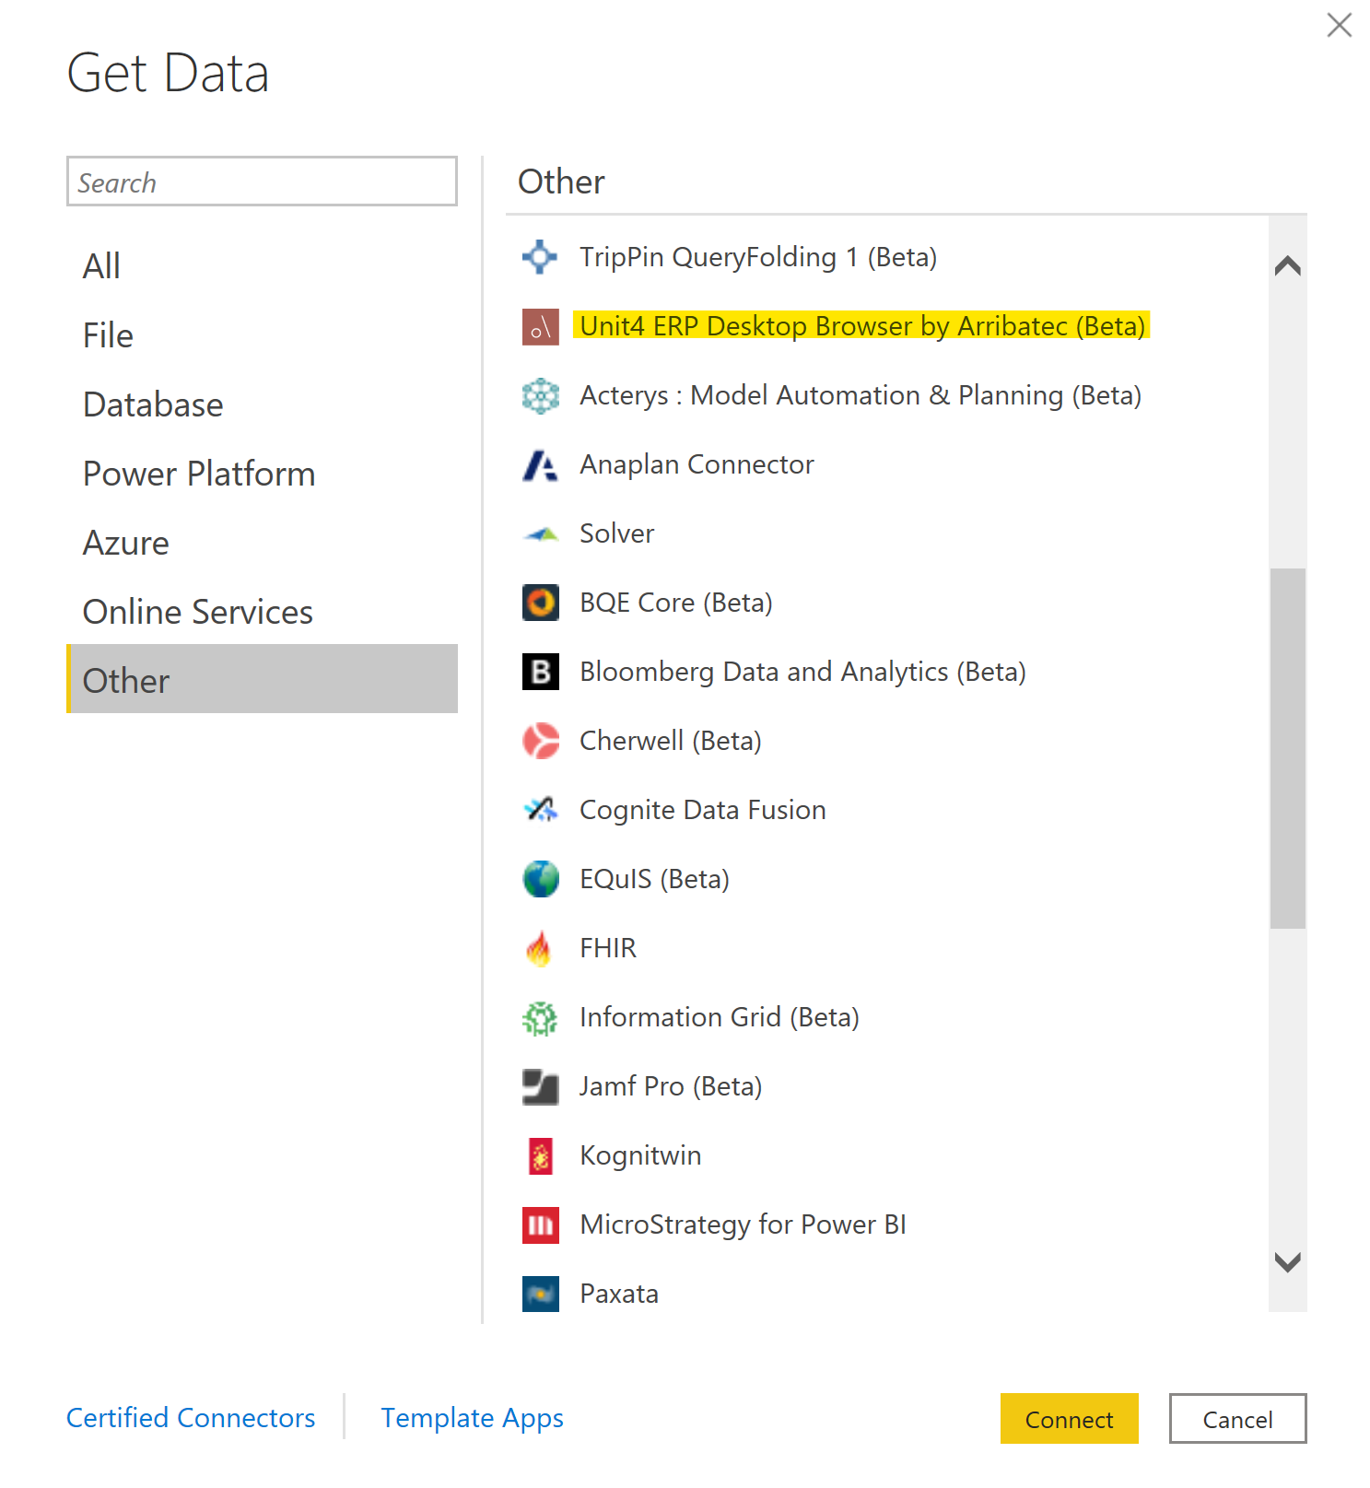Click the Cancel button
The width and height of the screenshot is (1370, 1488).
point(1237,1419)
